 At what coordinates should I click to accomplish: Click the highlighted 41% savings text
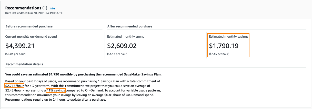click(56, 90)
